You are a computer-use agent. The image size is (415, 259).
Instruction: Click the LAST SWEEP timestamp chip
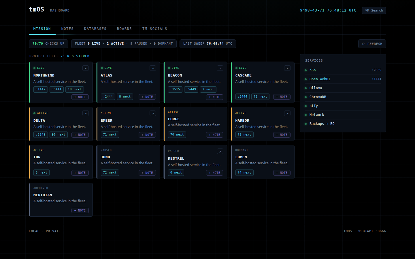(x=208, y=44)
